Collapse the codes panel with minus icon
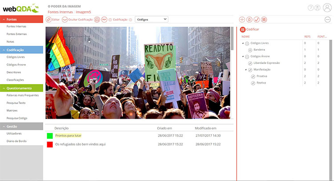The height and width of the screenshot is (181, 334). (328, 20)
